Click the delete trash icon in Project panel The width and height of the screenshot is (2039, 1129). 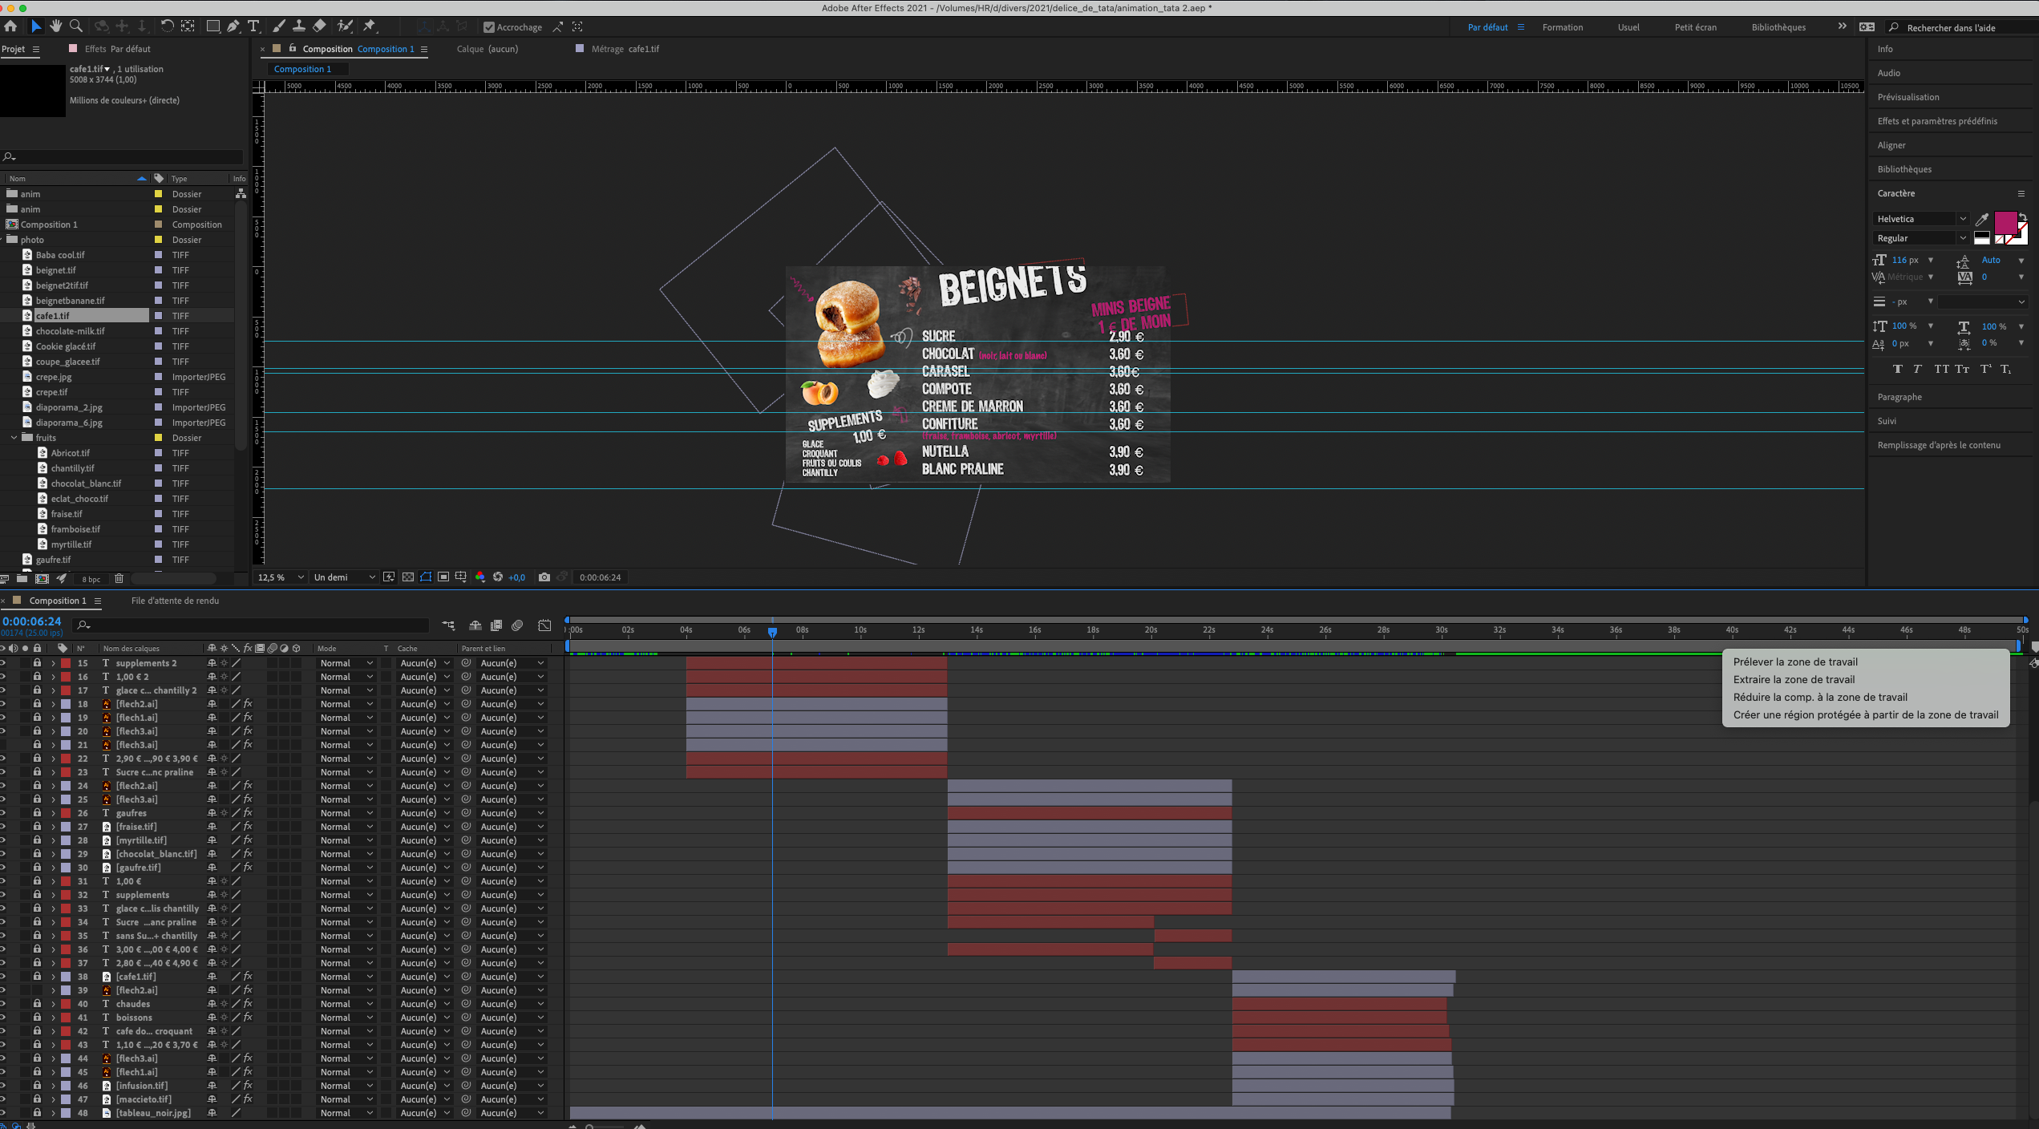click(x=119, y=579)
